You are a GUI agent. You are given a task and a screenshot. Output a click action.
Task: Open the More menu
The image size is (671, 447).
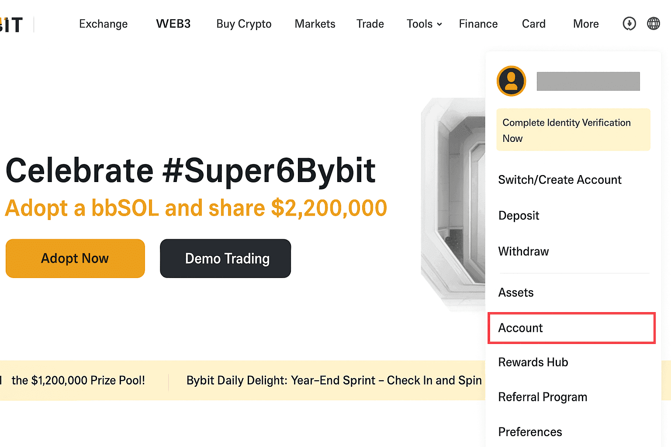tap(586, 24)
